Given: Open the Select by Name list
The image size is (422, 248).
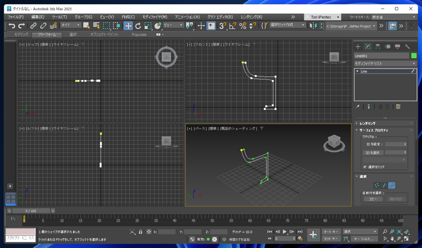Looking at the screenshot, I should tap(97, 25).
